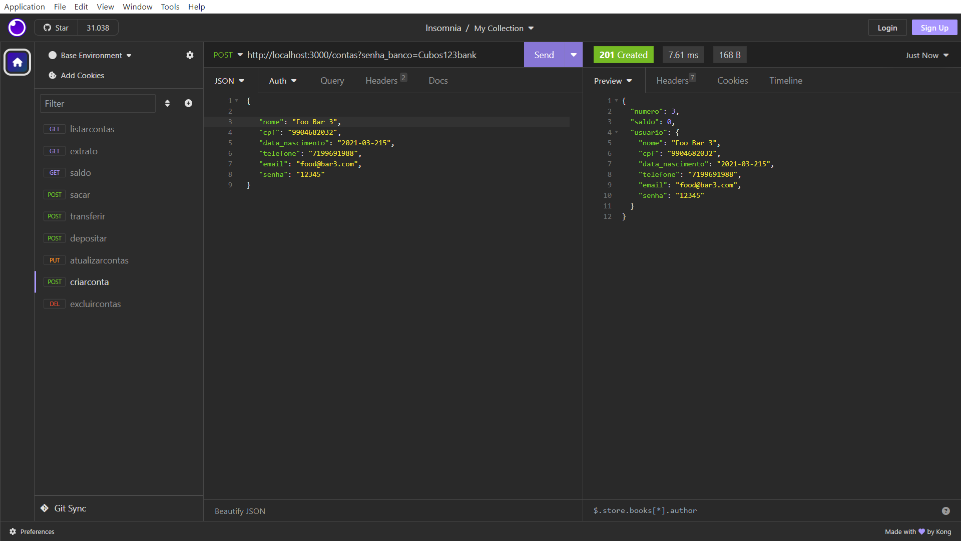This screenshot has width=961, height=541.
Task: Click the response filter help icon
Action: [x=945, y=511]
